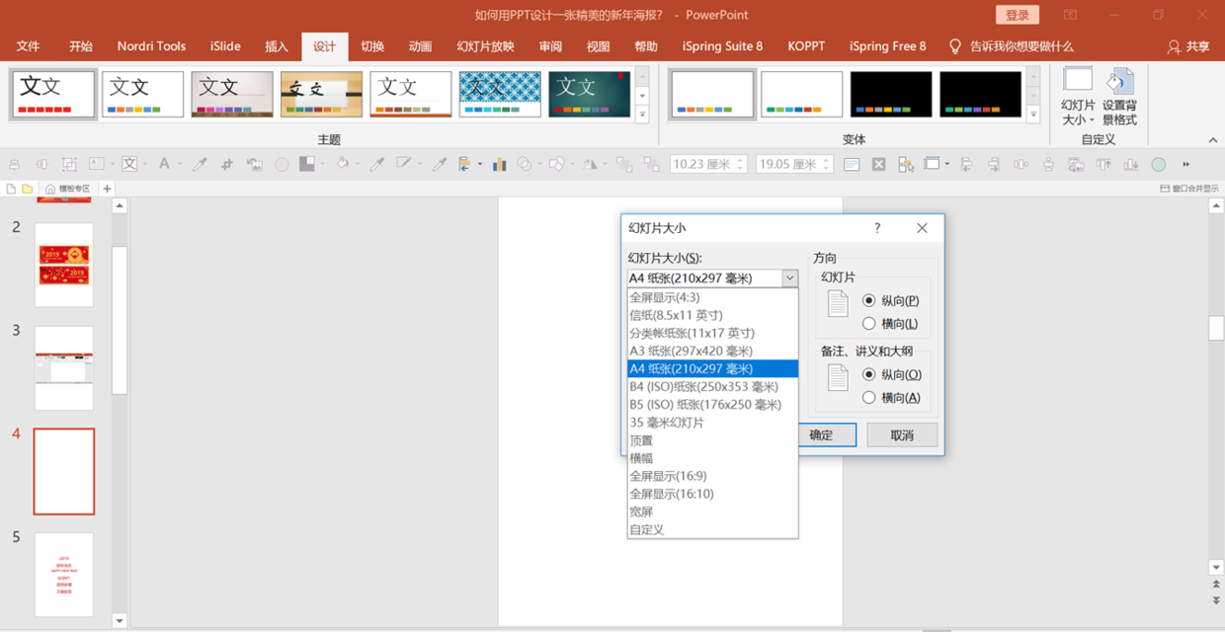Switch to the 切换 ribbon tab
The image size is (1225, 632).
pyautogui.click(x=372, y=46)
